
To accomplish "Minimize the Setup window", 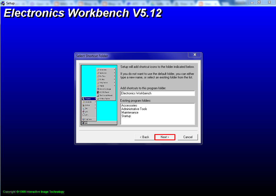I will (252, 2).
